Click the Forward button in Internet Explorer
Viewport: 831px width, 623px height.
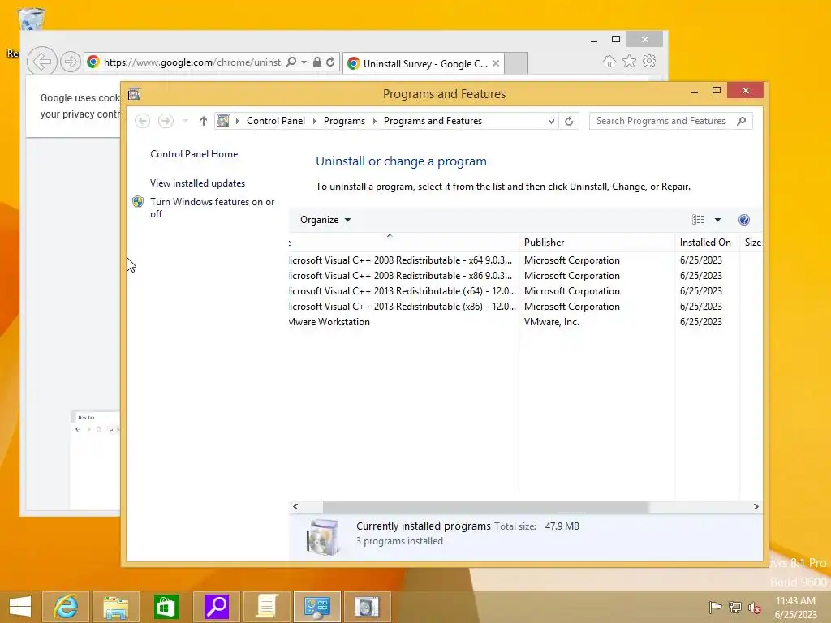[x=70, y=62]
